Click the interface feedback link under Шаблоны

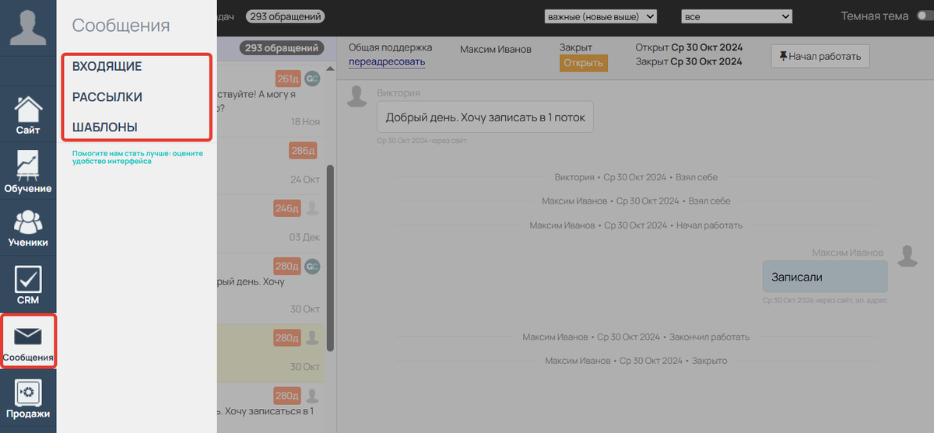tap(137, 157)
